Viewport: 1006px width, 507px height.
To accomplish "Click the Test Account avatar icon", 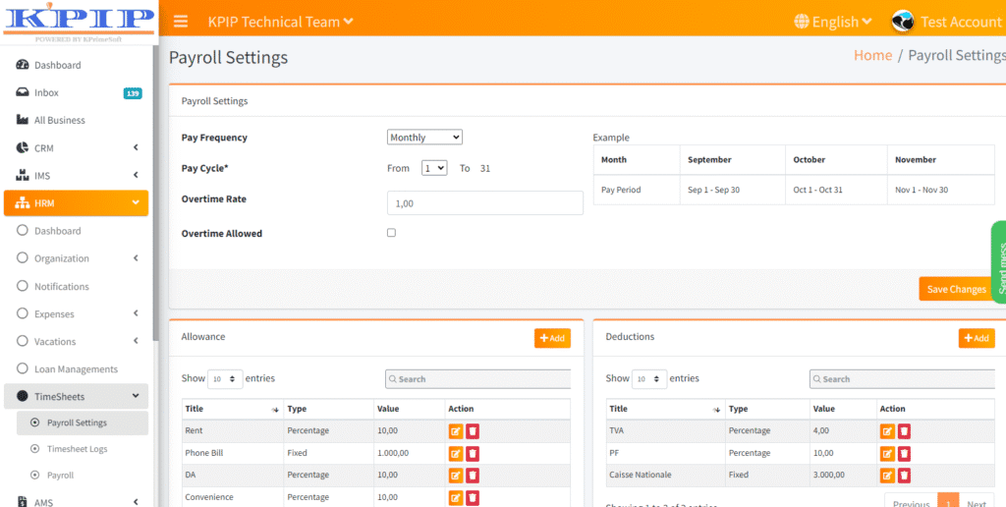I will 903,22.
